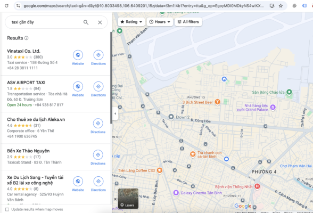
Task: Collapse the side panel with arrow
Action: (x=115, y=113)
